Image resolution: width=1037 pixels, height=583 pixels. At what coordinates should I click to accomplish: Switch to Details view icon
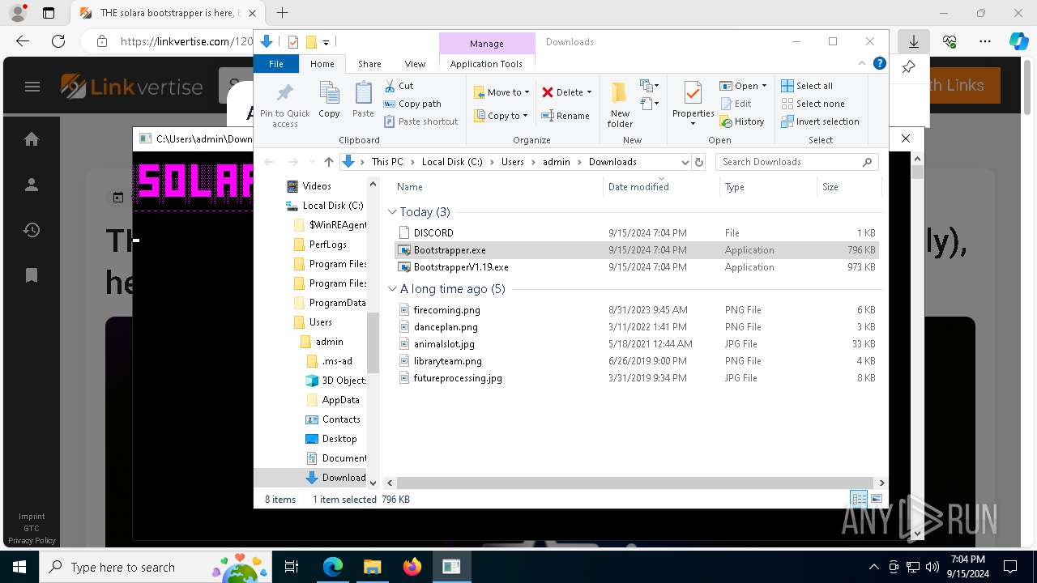[858, 499]
